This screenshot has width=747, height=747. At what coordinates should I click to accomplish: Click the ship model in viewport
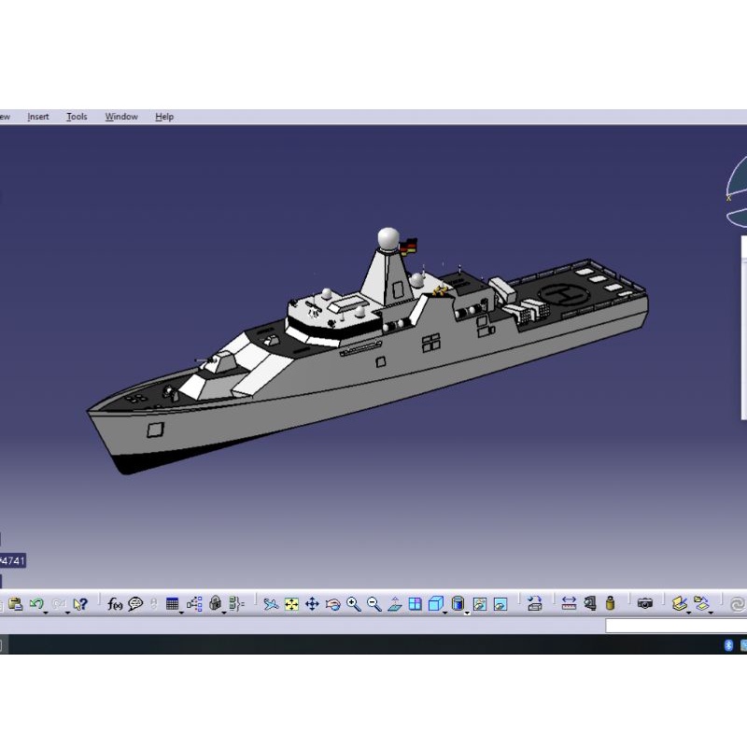[367, 351]
